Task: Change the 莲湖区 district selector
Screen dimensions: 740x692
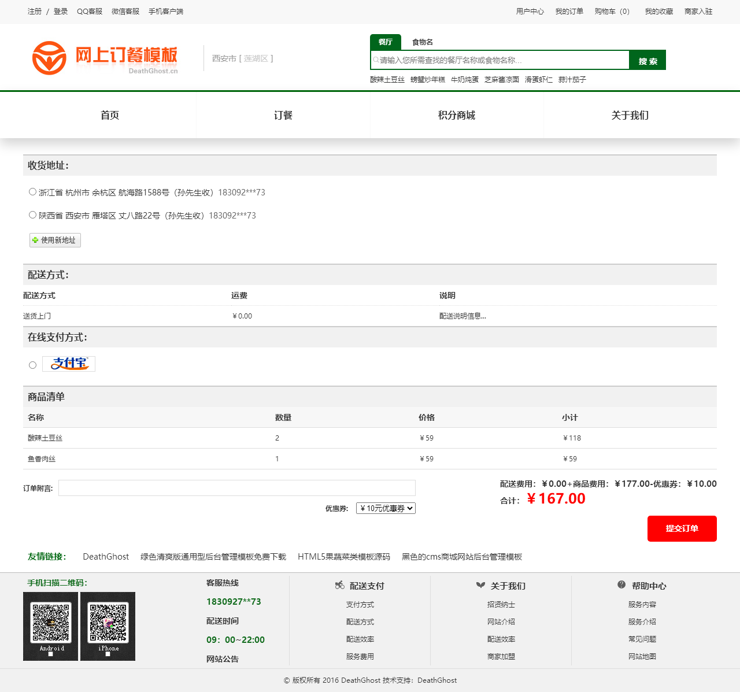Action: (x=256, y=58)
